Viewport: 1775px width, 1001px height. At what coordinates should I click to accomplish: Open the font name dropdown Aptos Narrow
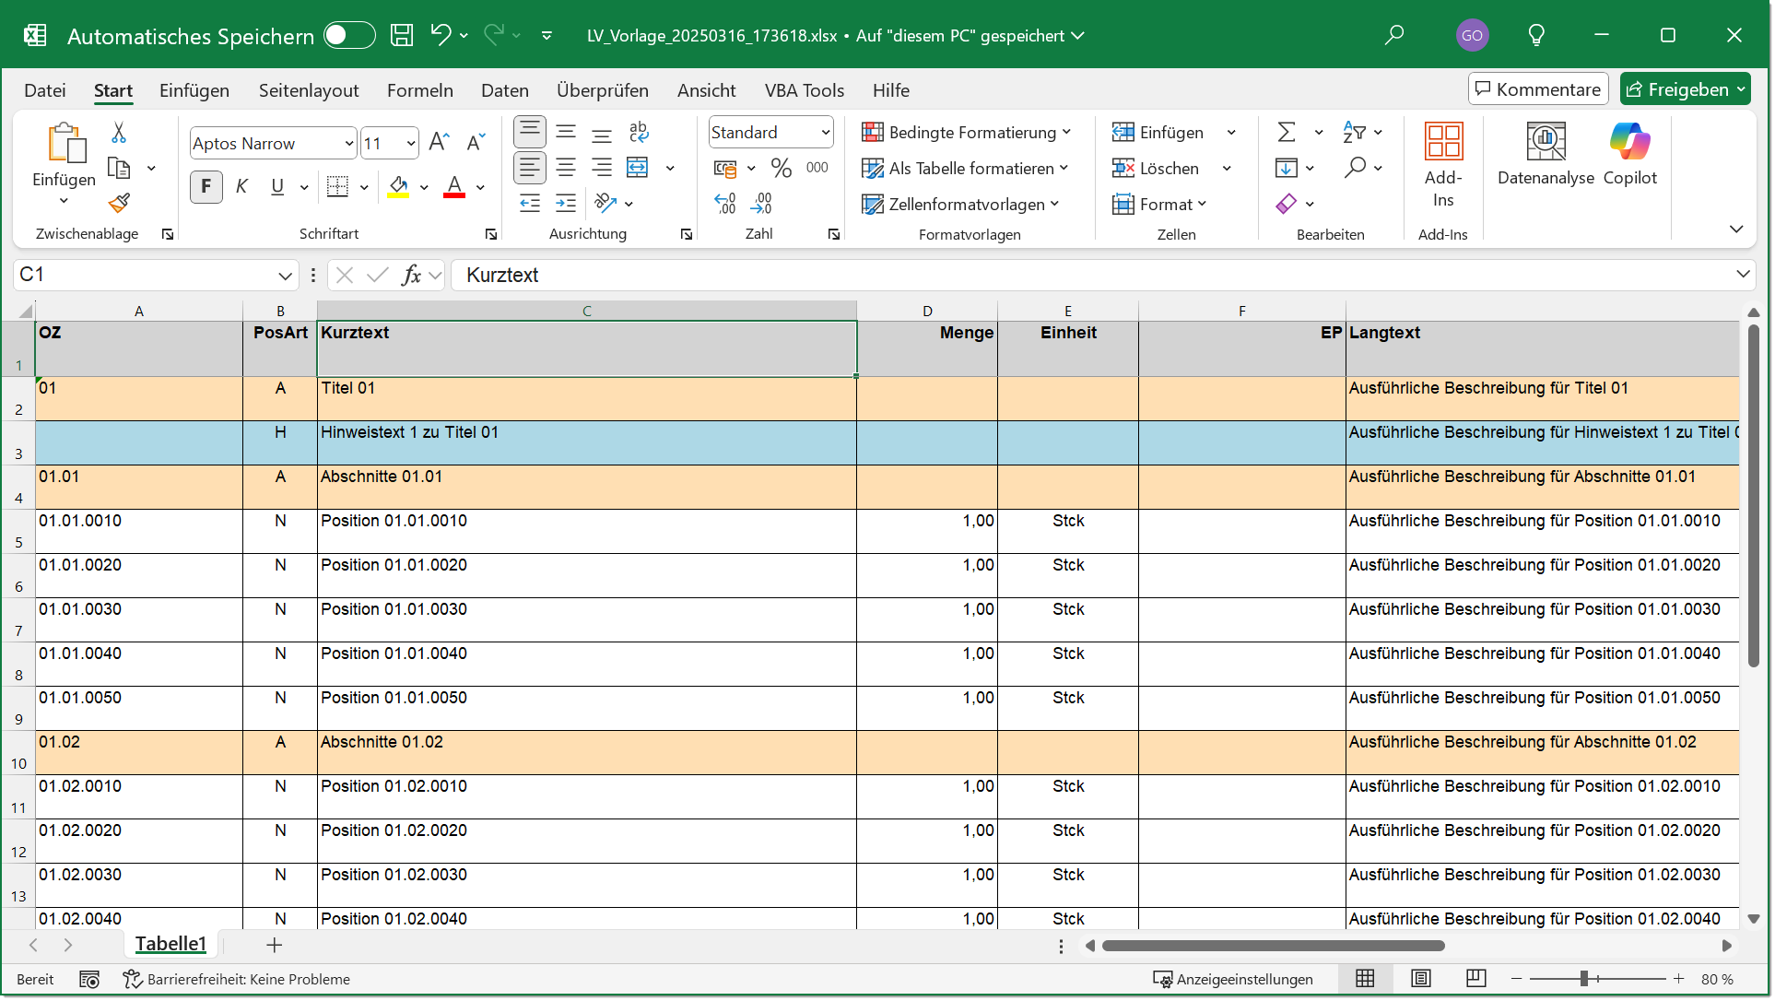click(x=348, y=144)
